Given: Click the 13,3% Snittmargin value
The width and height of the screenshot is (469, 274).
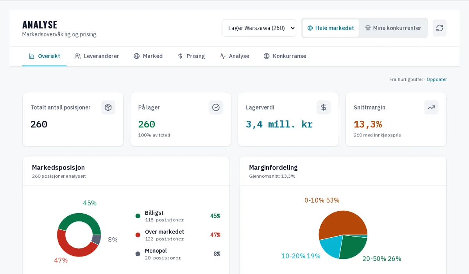Looking at the screenshot, I should 368,124.
